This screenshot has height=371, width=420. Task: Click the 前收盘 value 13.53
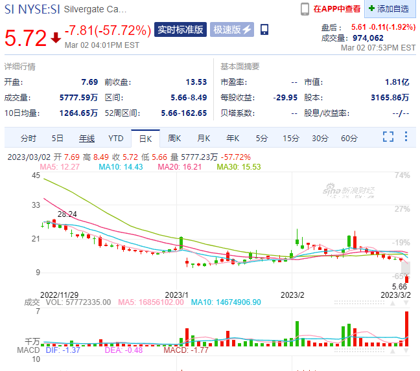196,82
